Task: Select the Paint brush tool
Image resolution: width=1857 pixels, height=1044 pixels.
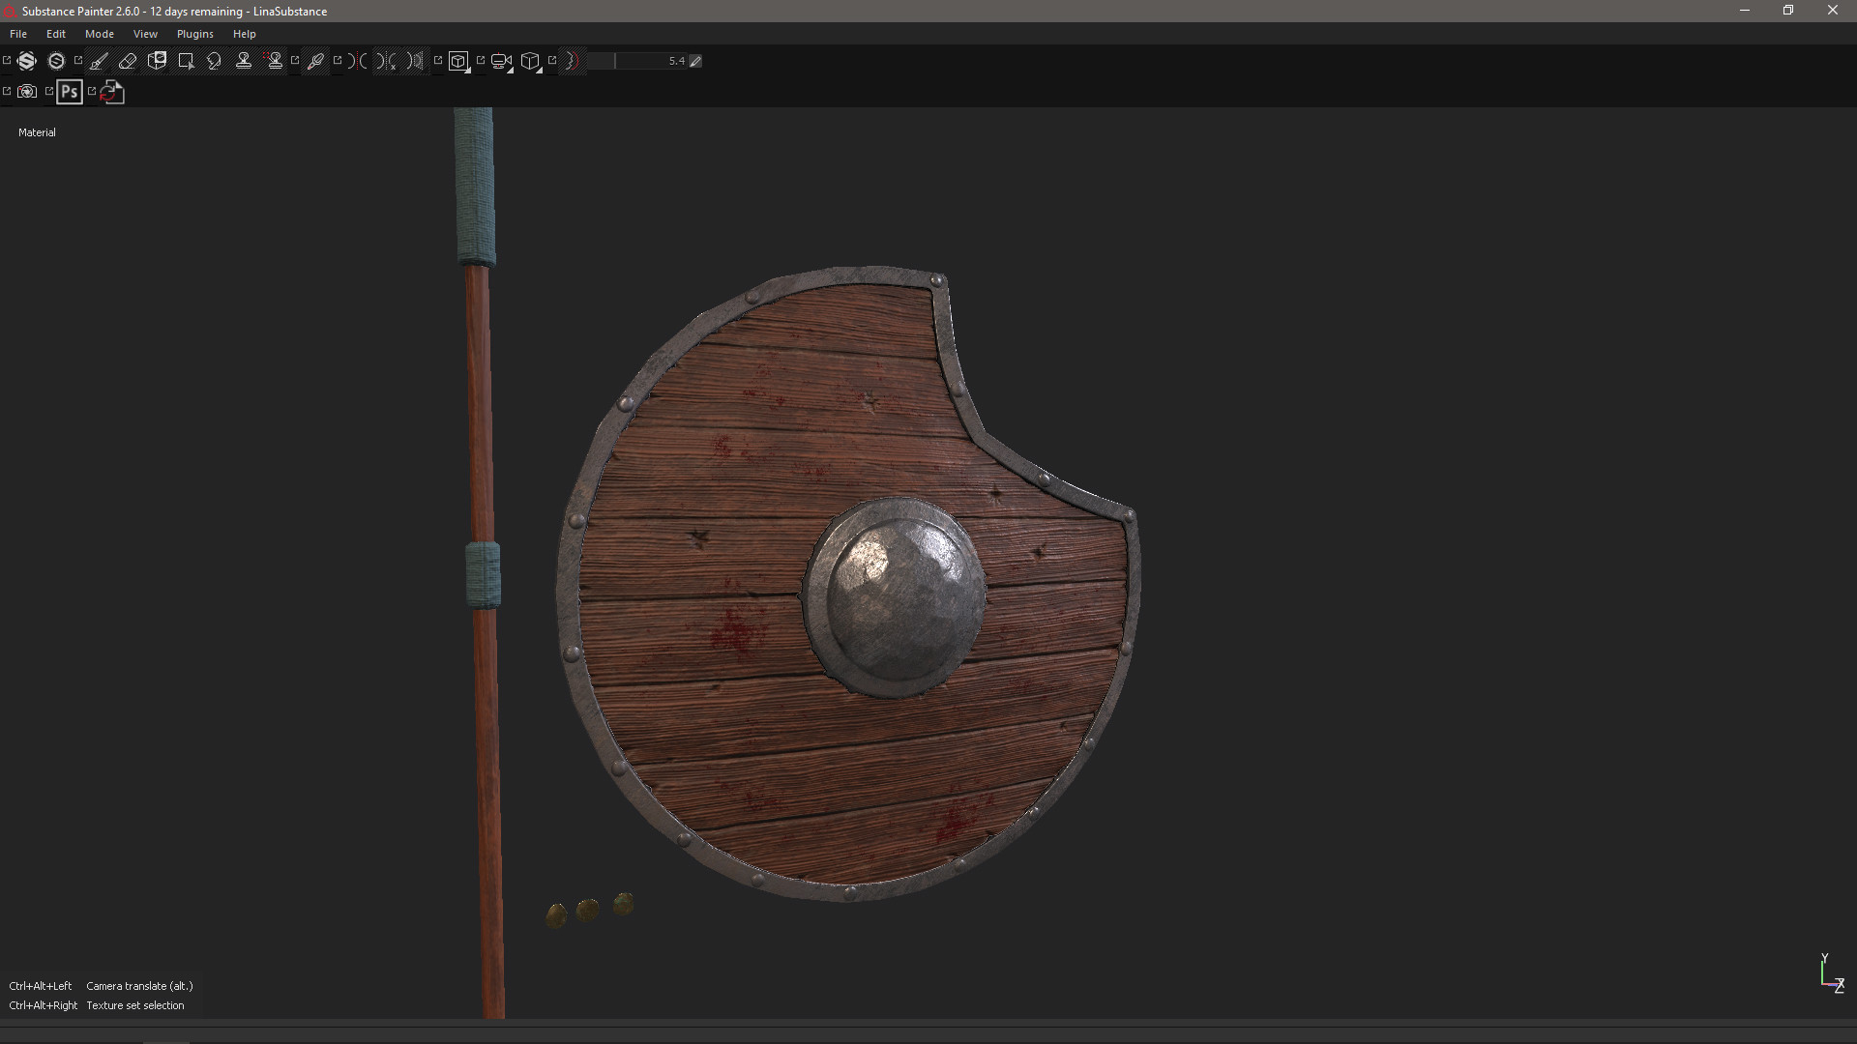Action: point(99,61)
